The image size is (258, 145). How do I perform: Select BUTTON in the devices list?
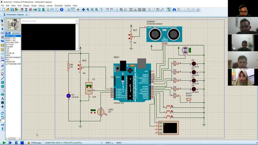click(x=9, y=45)
